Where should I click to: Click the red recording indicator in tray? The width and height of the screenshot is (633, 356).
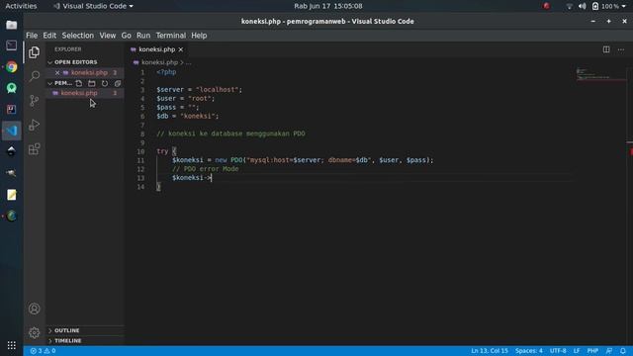click(x=546, y=6)
